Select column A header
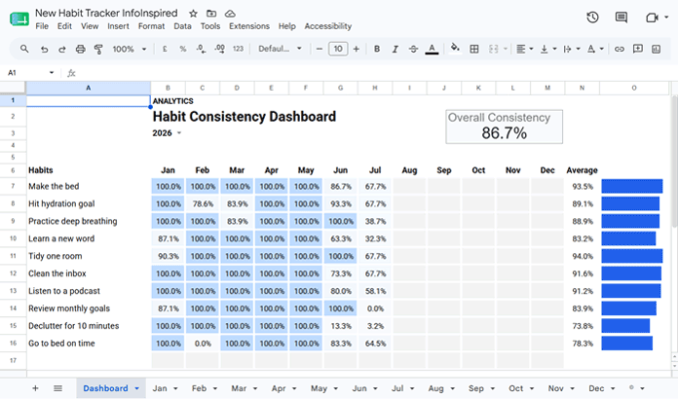The image size is (678, 399). point(89,88)
